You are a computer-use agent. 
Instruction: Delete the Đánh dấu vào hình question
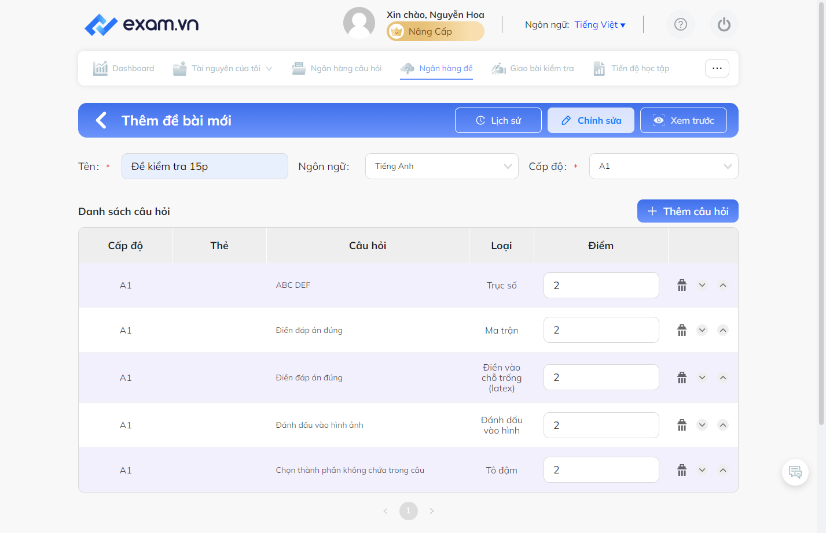coord(682,425)
